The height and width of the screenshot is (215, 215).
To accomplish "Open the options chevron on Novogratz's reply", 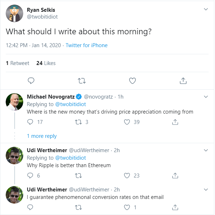I will pyautogui.click(x=206, y=97).
